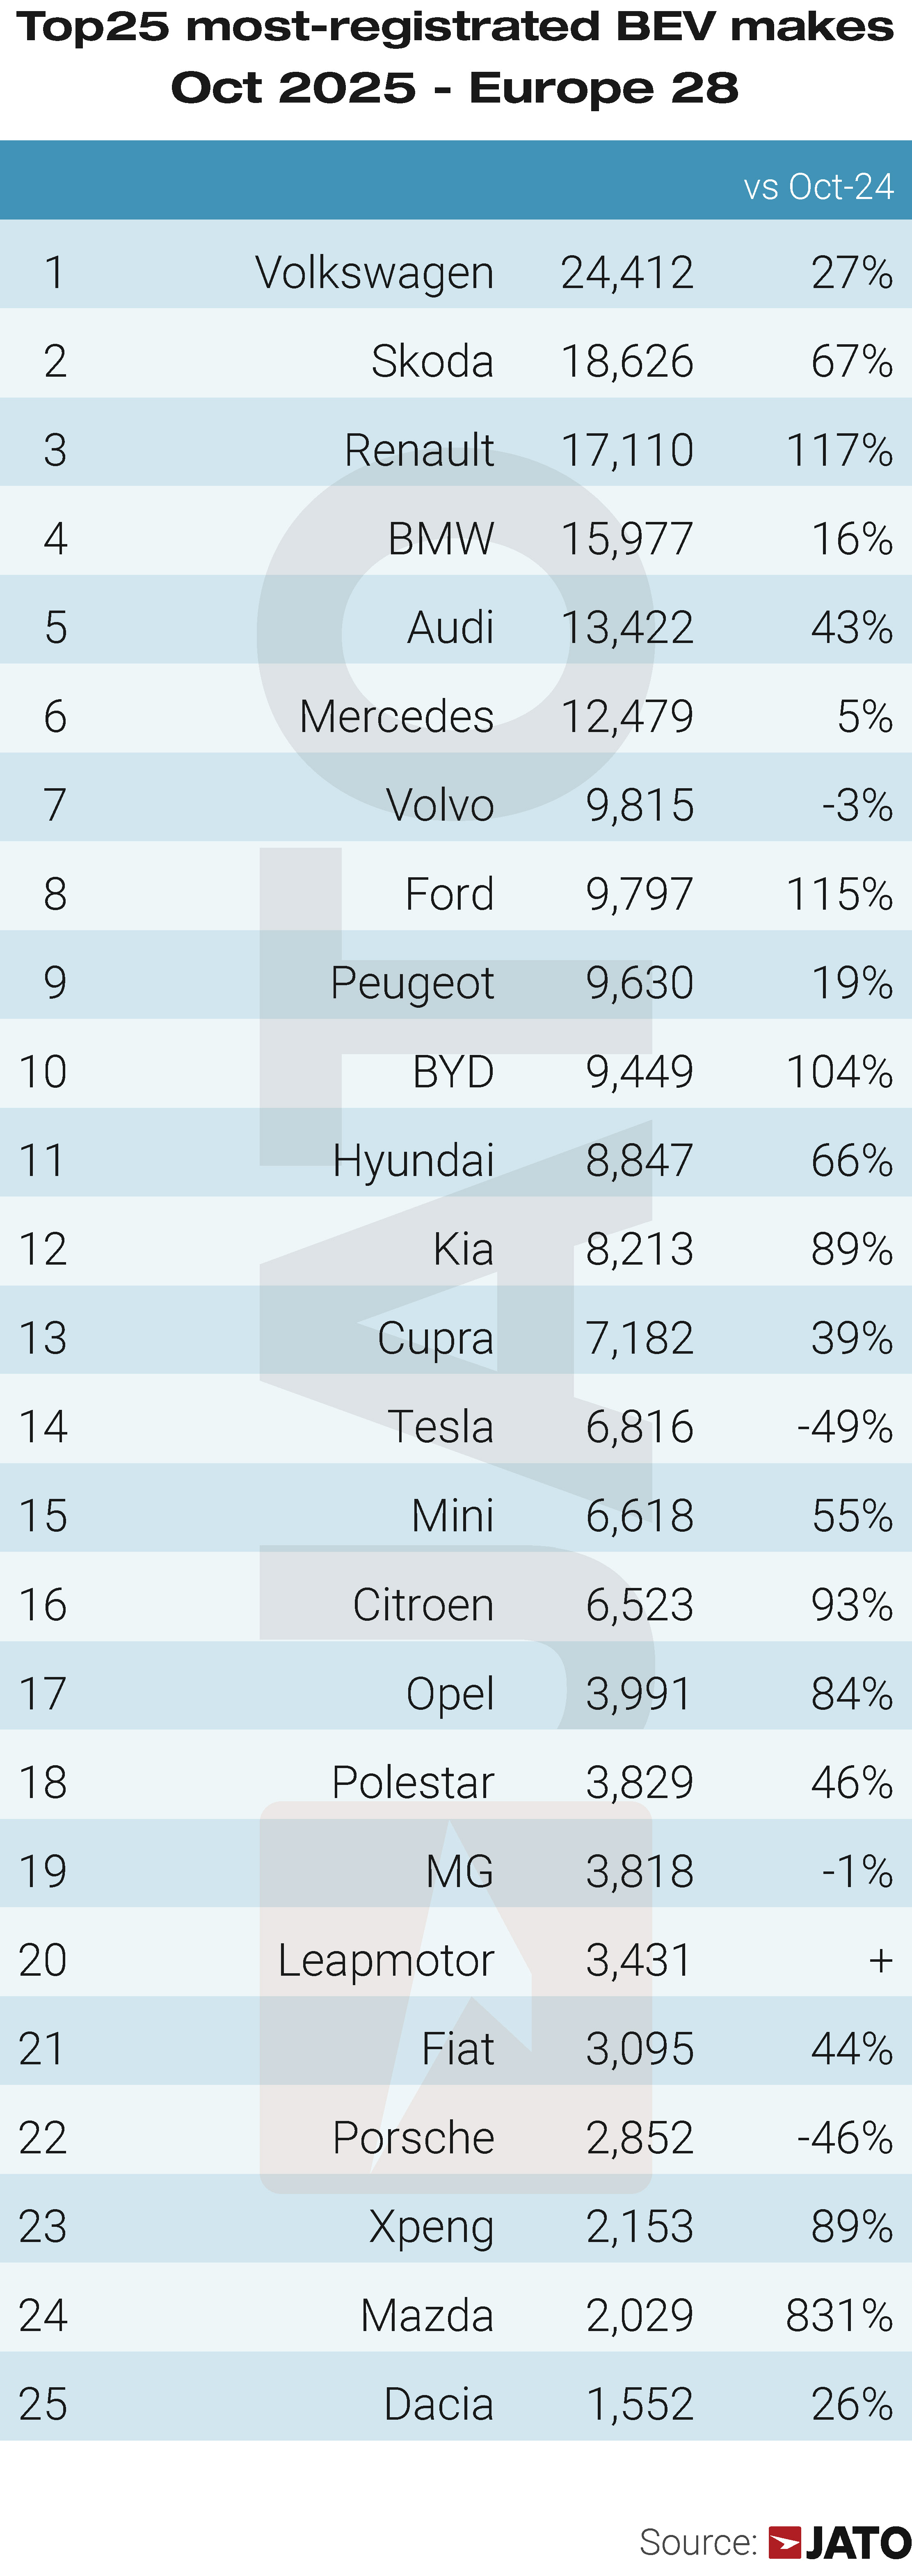Select Volvo's -3% change value
Viewport: 912px width, 2576px height.
click(x=857, y=806)
